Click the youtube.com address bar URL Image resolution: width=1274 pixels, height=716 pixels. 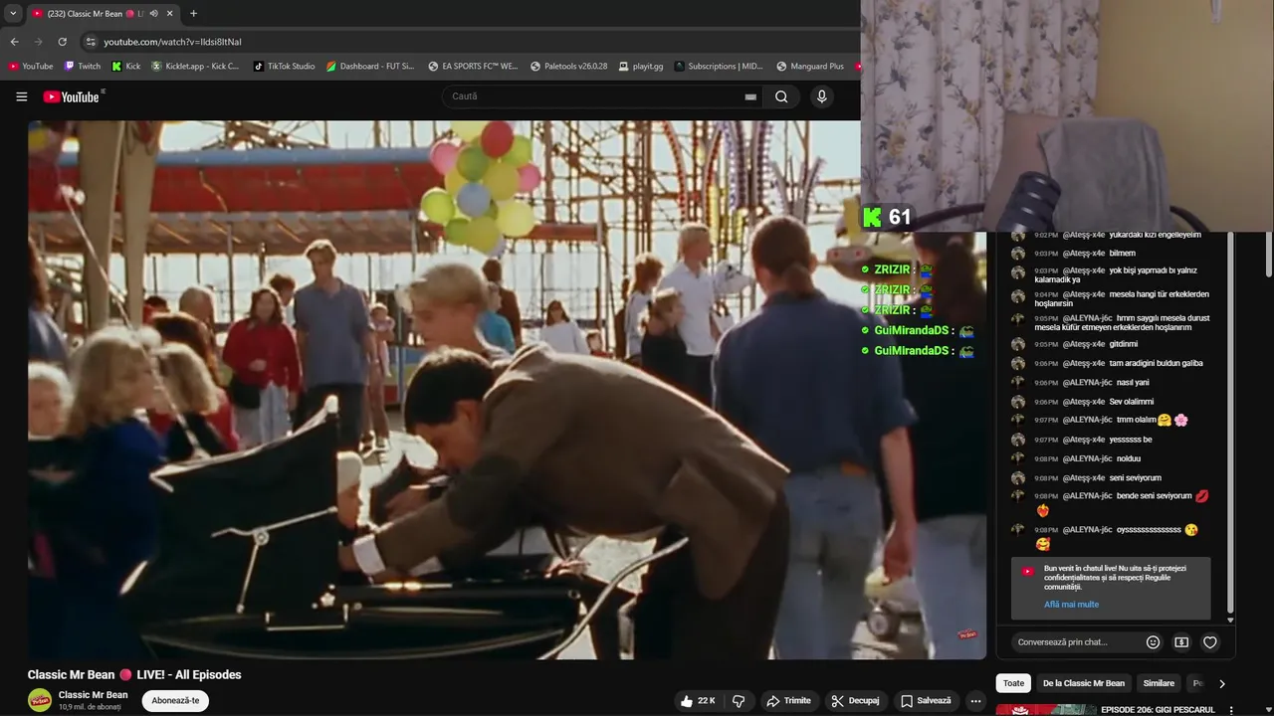tap(172, 42)
